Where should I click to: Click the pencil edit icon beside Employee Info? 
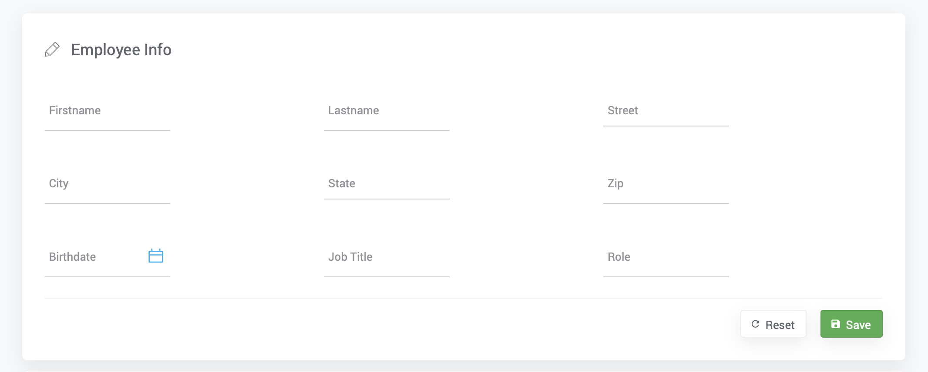pos(52,50)
